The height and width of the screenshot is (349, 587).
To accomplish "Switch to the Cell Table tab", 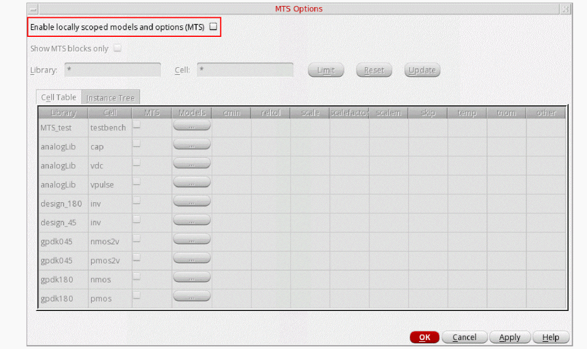I will pyautogui.click(x=59, y=97).
